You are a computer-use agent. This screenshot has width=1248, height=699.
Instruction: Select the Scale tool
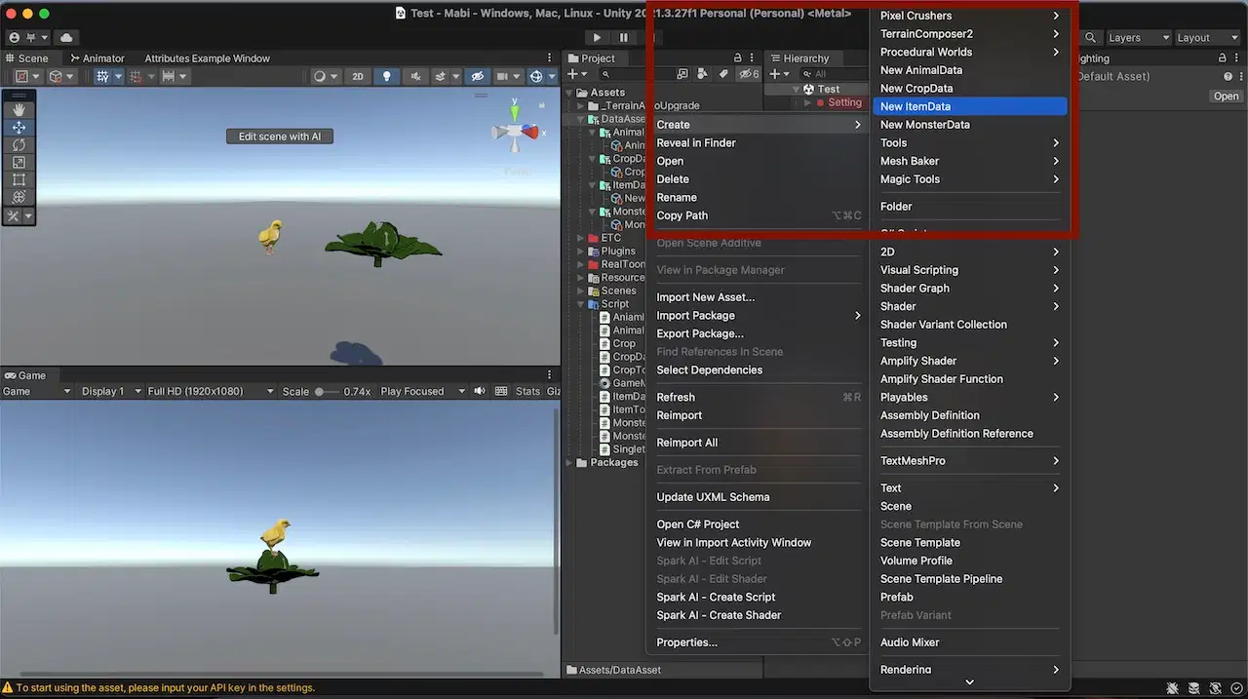[19, 162]
